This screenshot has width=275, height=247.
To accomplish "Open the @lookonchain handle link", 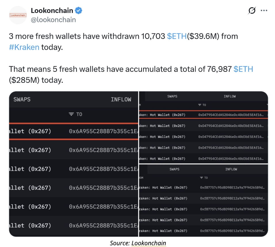I will (53, 20).
